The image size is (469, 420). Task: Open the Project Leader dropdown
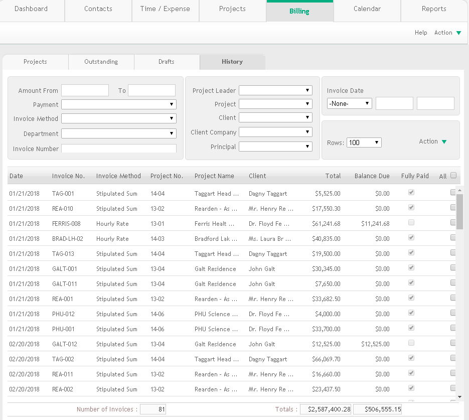pyautogui.click(x=275, y=90)
